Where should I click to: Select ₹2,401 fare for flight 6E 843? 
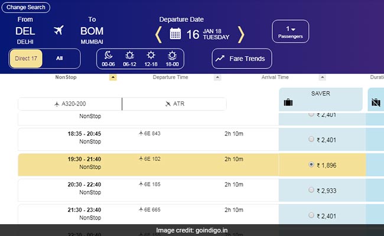[x=311, y=139]
